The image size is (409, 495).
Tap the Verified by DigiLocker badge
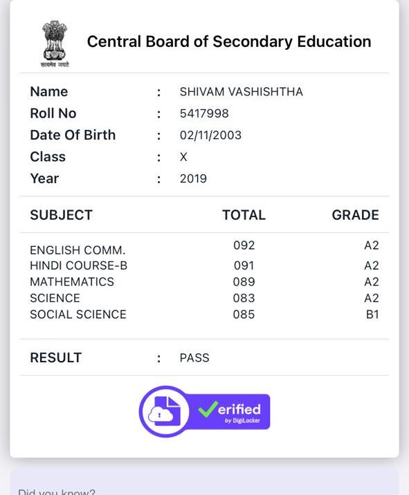click(x=204, y=411)
